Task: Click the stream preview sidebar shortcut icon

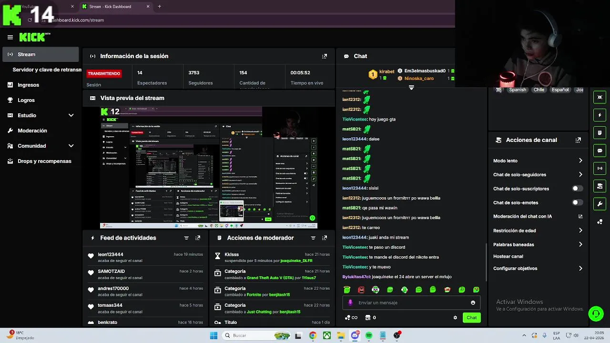Action: click(x=600, y=97)
